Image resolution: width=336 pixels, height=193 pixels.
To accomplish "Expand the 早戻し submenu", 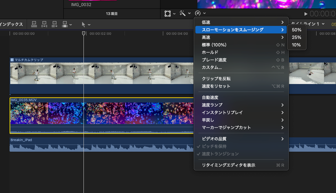I will (241, 120).
